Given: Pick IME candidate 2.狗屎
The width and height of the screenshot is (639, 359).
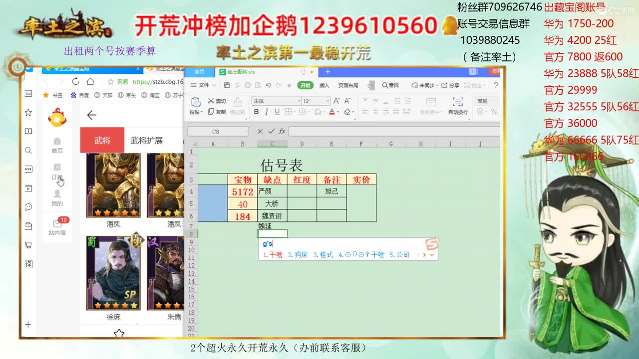Looking at the screenshot, I should coord(298,255).
